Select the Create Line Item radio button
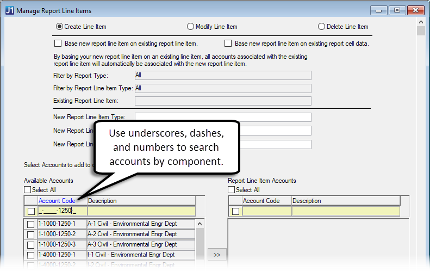Image resolution: width=430 pixels, height=271 pixels. (x=60, y=27)
